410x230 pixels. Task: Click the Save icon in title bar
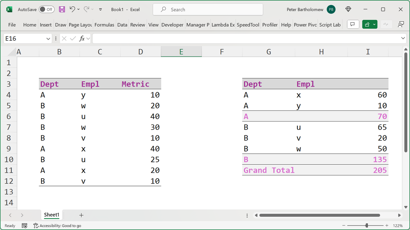tap(62, 9)
